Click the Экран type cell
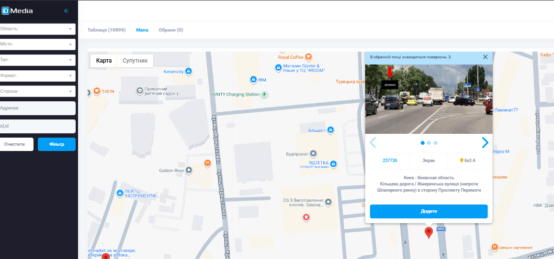The height and width of the screenshot is (259, 554). pyautogui.click(x=429, y=161)
